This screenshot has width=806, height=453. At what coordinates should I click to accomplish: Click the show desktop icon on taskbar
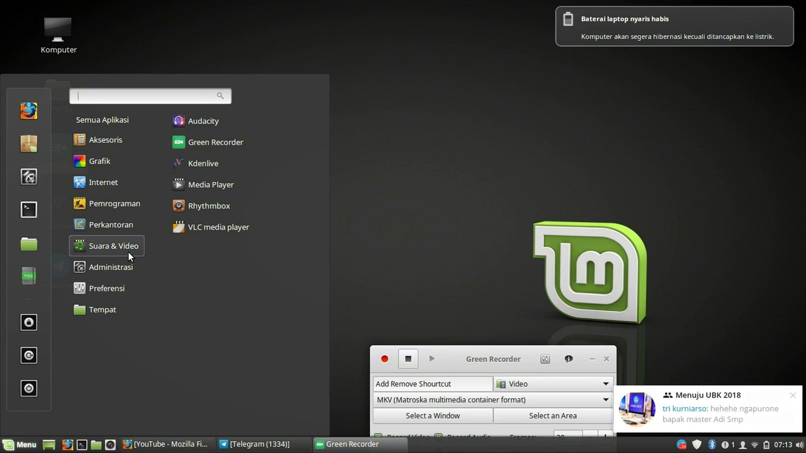pyautogui.click(x=48, y=444)
